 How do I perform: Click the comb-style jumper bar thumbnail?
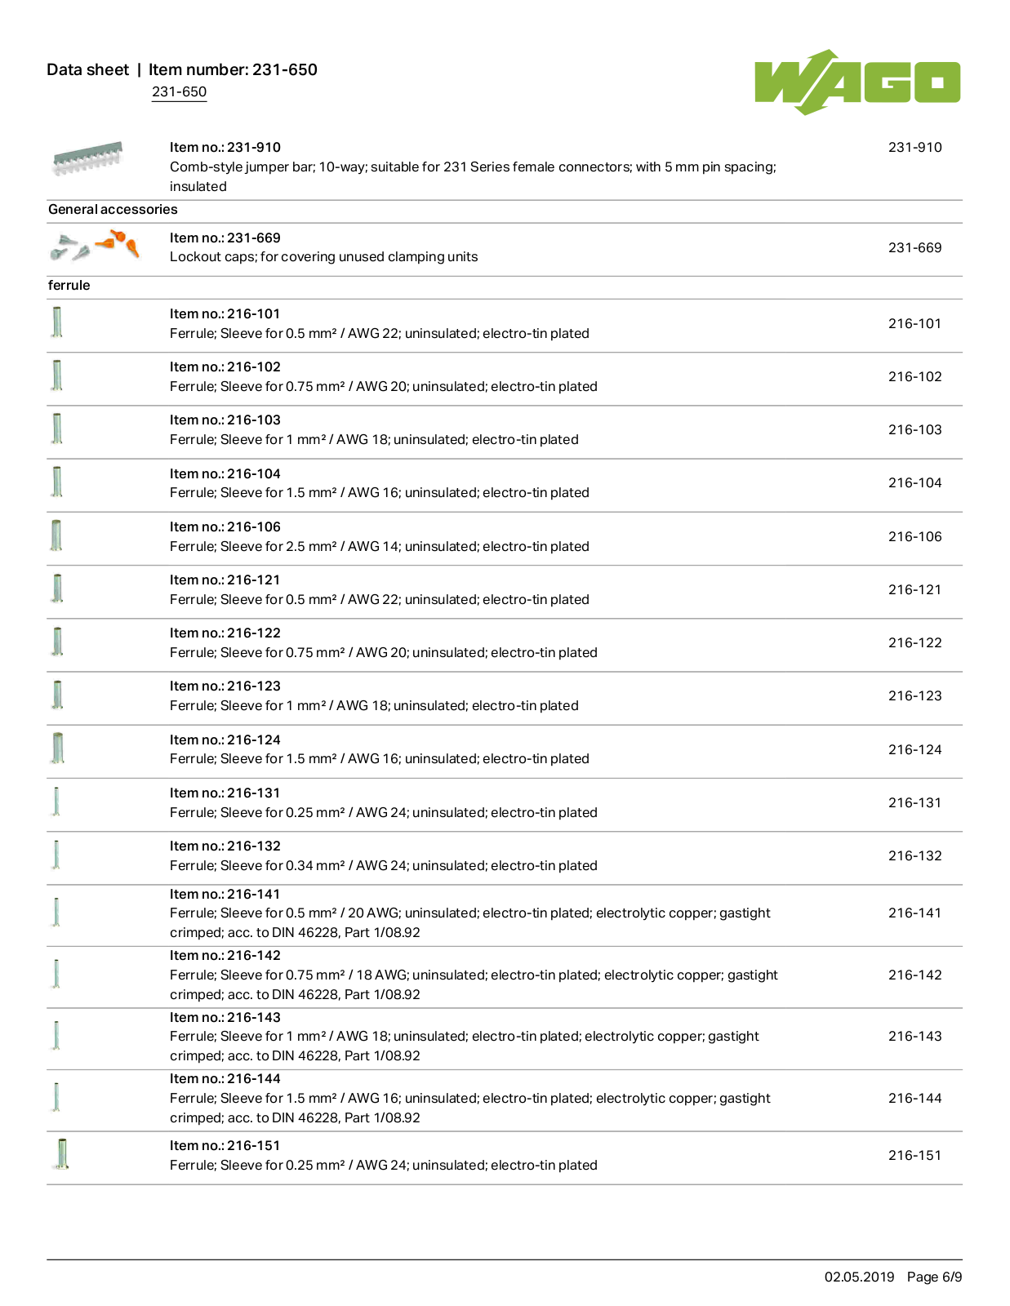coord(87,158)
